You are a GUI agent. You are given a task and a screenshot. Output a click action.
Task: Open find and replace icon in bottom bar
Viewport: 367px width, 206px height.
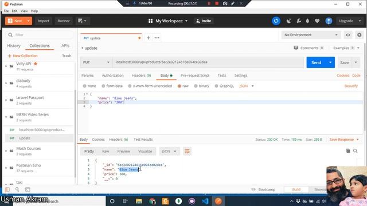(x=17, y=189)
